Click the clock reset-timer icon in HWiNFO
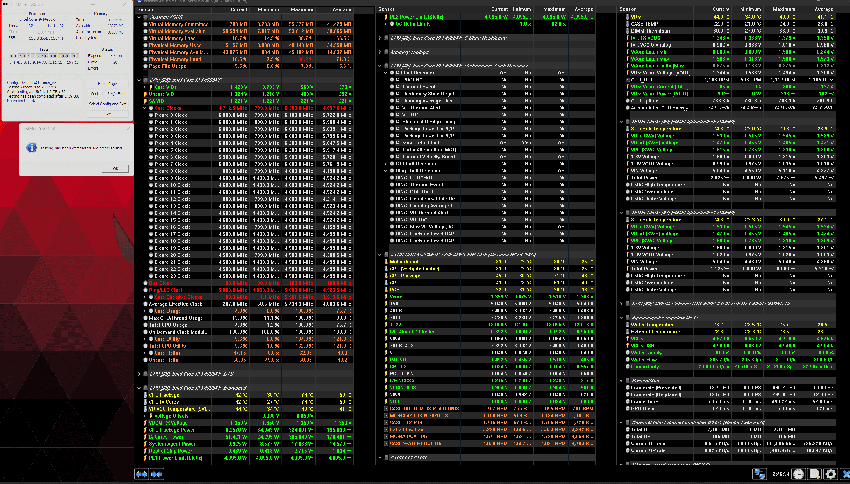The image size is (850, 484). [x=799, y=474]
